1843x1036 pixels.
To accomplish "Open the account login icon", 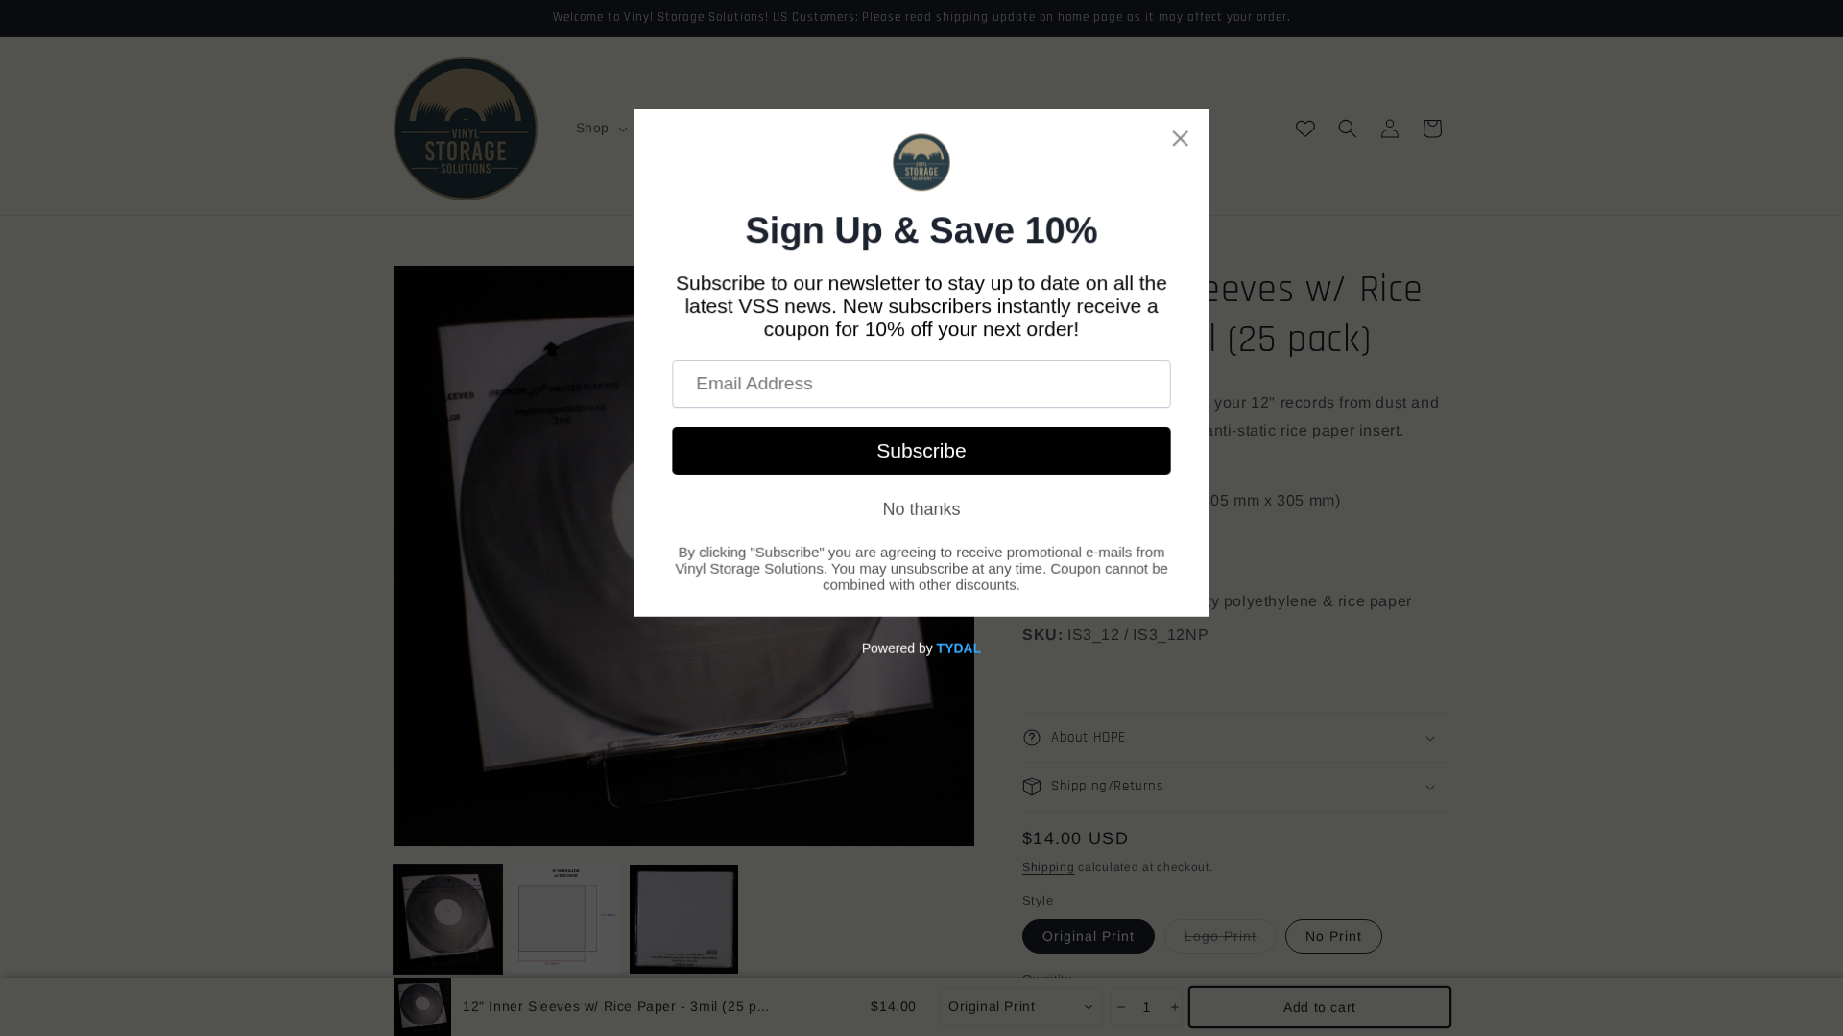I will (x=1389, y=129).
